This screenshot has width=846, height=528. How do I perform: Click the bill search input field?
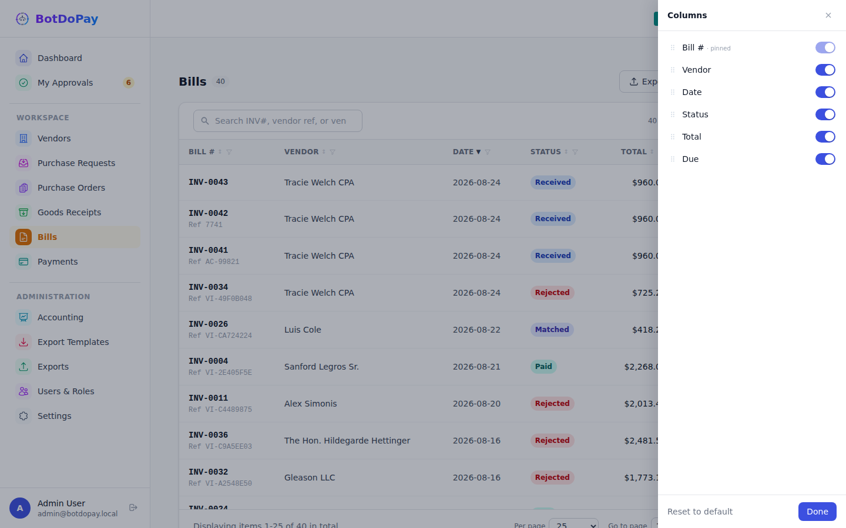tap(278, 121)
